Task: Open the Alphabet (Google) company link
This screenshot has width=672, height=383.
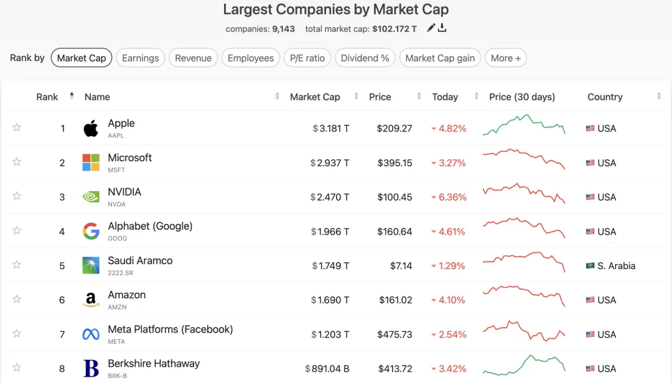Action: click(x=150, y=226)
